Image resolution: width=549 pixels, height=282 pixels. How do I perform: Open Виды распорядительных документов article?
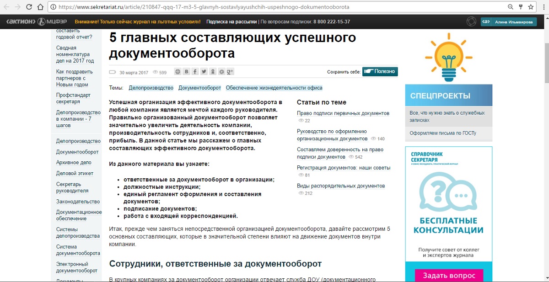click(x=341, y=186)
